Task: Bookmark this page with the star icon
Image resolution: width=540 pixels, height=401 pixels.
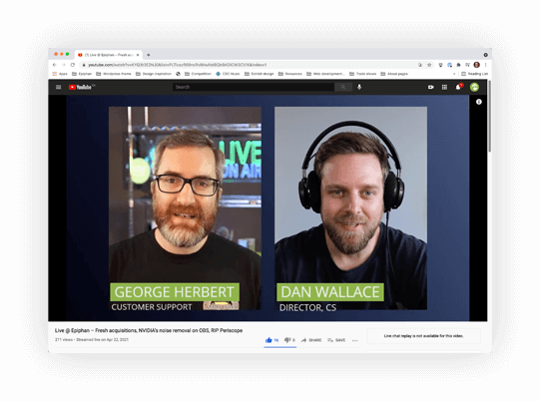Action: [x=429, y=65]
